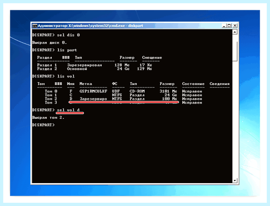
Task: Click the 'Том 2' volume row label
Action: click(x=51, y=99)
